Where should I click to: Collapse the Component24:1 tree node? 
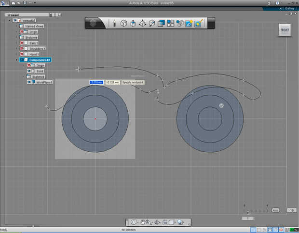tap(16, 60)
